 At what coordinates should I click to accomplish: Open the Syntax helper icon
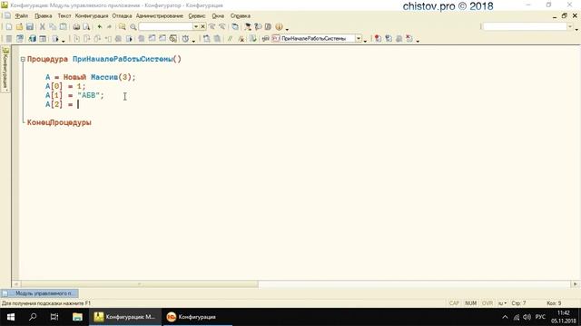pos(248,26)
